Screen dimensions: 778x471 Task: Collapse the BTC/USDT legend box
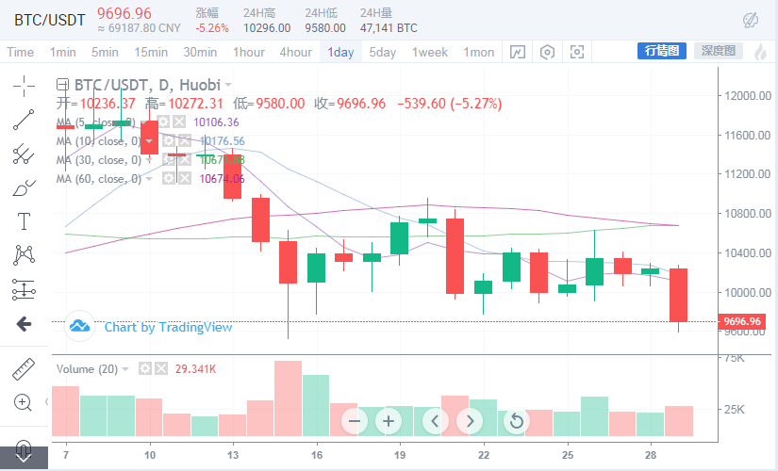click(62, 84)
